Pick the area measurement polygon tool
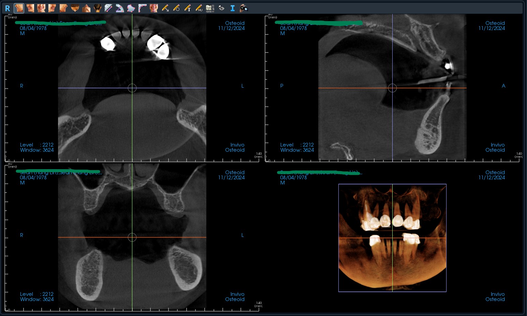527x316 pixels. point(131,8)
